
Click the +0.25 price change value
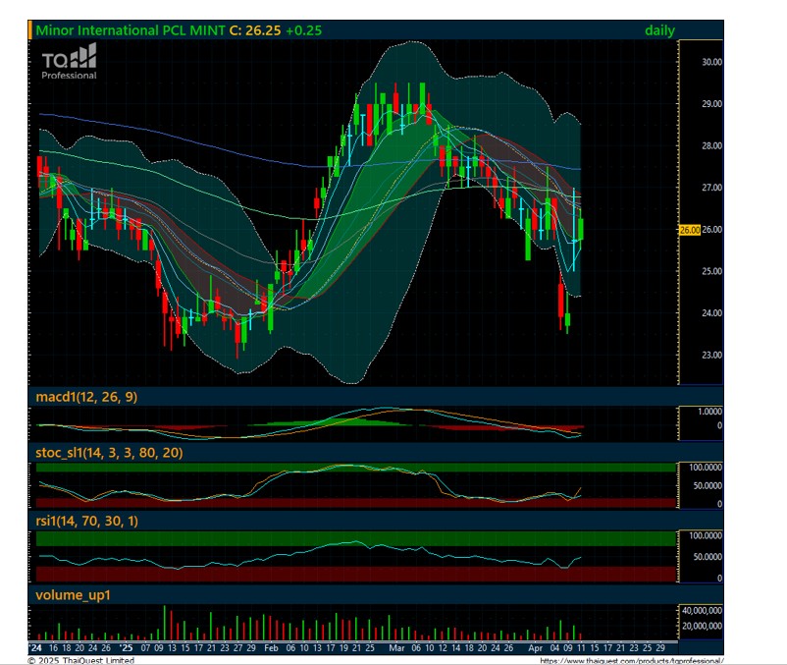pos(303,30)
